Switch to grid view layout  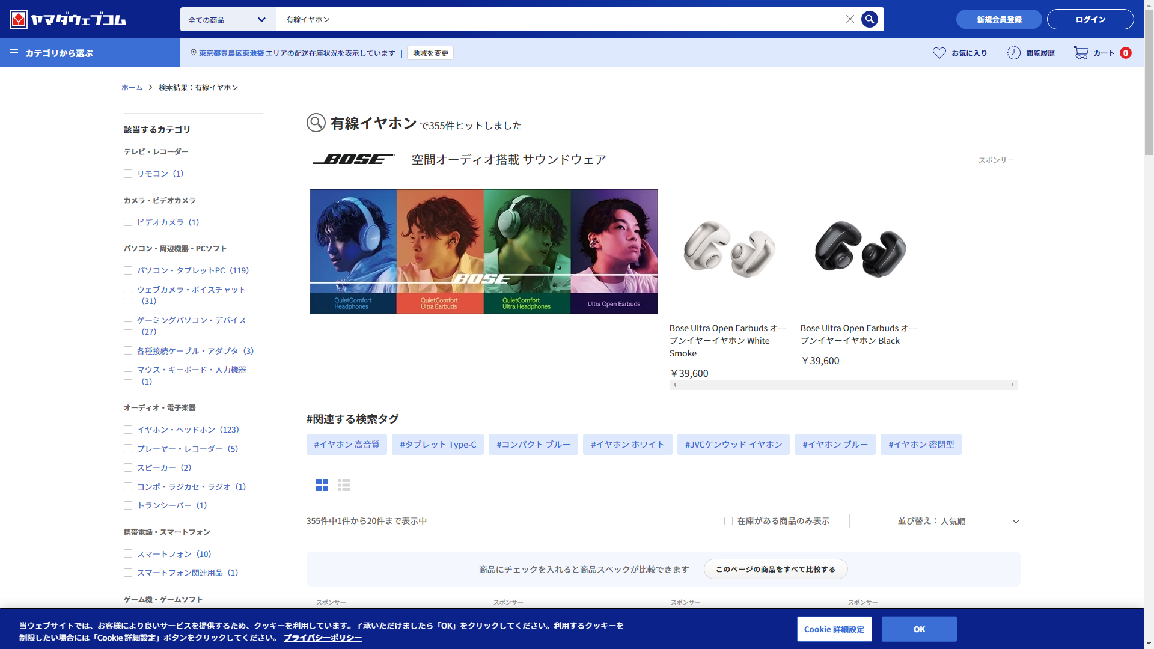[322, 485]
